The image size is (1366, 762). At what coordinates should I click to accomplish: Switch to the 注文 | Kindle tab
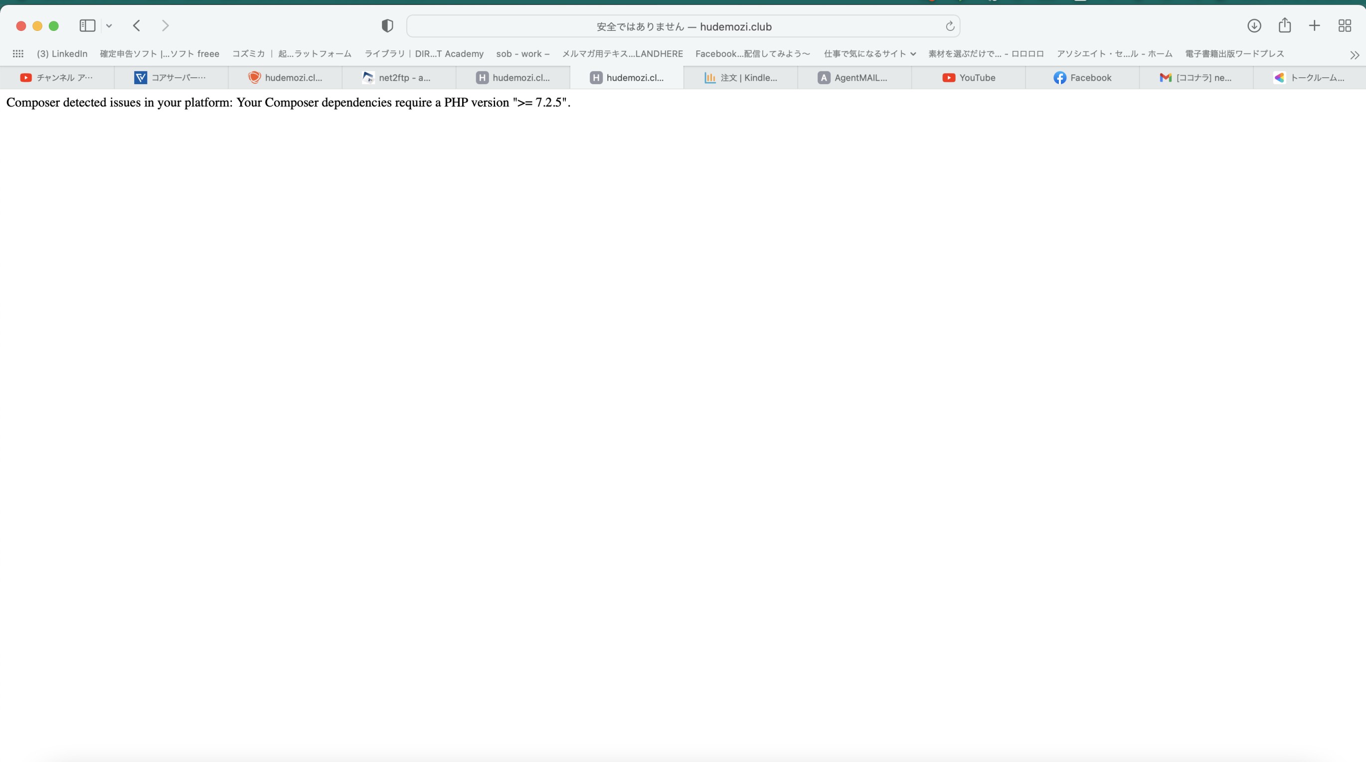[x=741, y=77]
